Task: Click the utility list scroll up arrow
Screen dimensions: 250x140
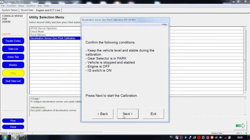Action: click(245, 28)
